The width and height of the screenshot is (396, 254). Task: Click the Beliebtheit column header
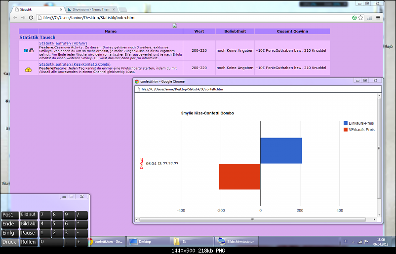(235, 31)
